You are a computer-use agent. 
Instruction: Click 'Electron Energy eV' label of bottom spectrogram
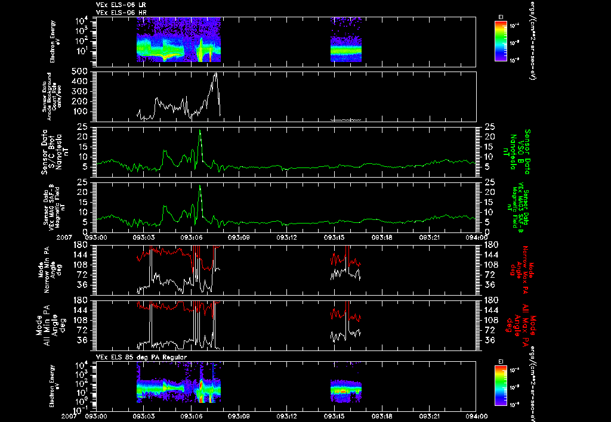click(x=55, y=386)
